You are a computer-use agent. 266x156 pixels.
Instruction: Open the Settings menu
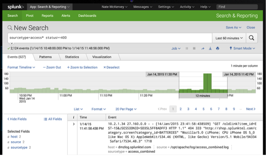tap(166, 7)
